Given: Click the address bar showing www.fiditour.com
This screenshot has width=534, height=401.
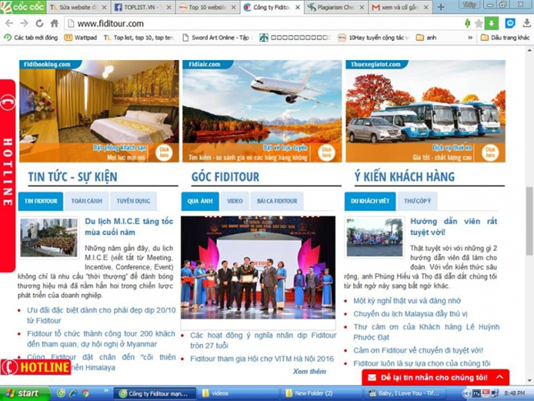Looking at the screenshot, I should click(262, 24).
